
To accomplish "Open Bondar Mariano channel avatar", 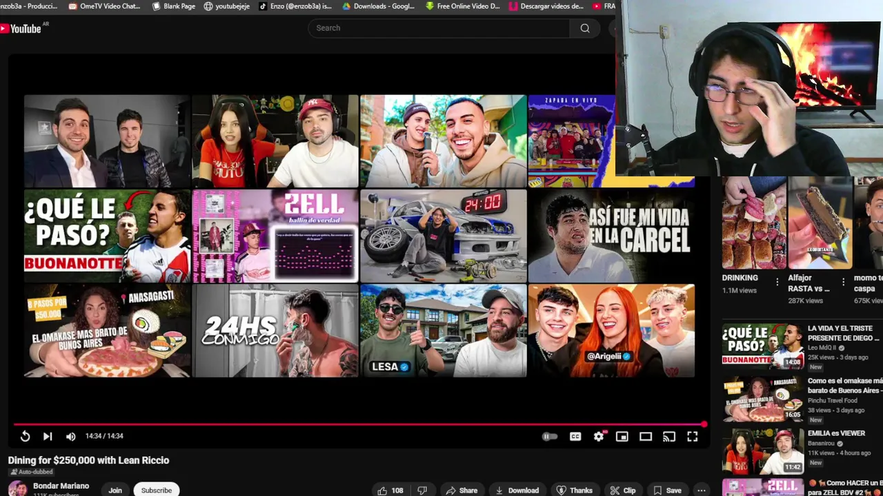I will click(x=18, y=489).
